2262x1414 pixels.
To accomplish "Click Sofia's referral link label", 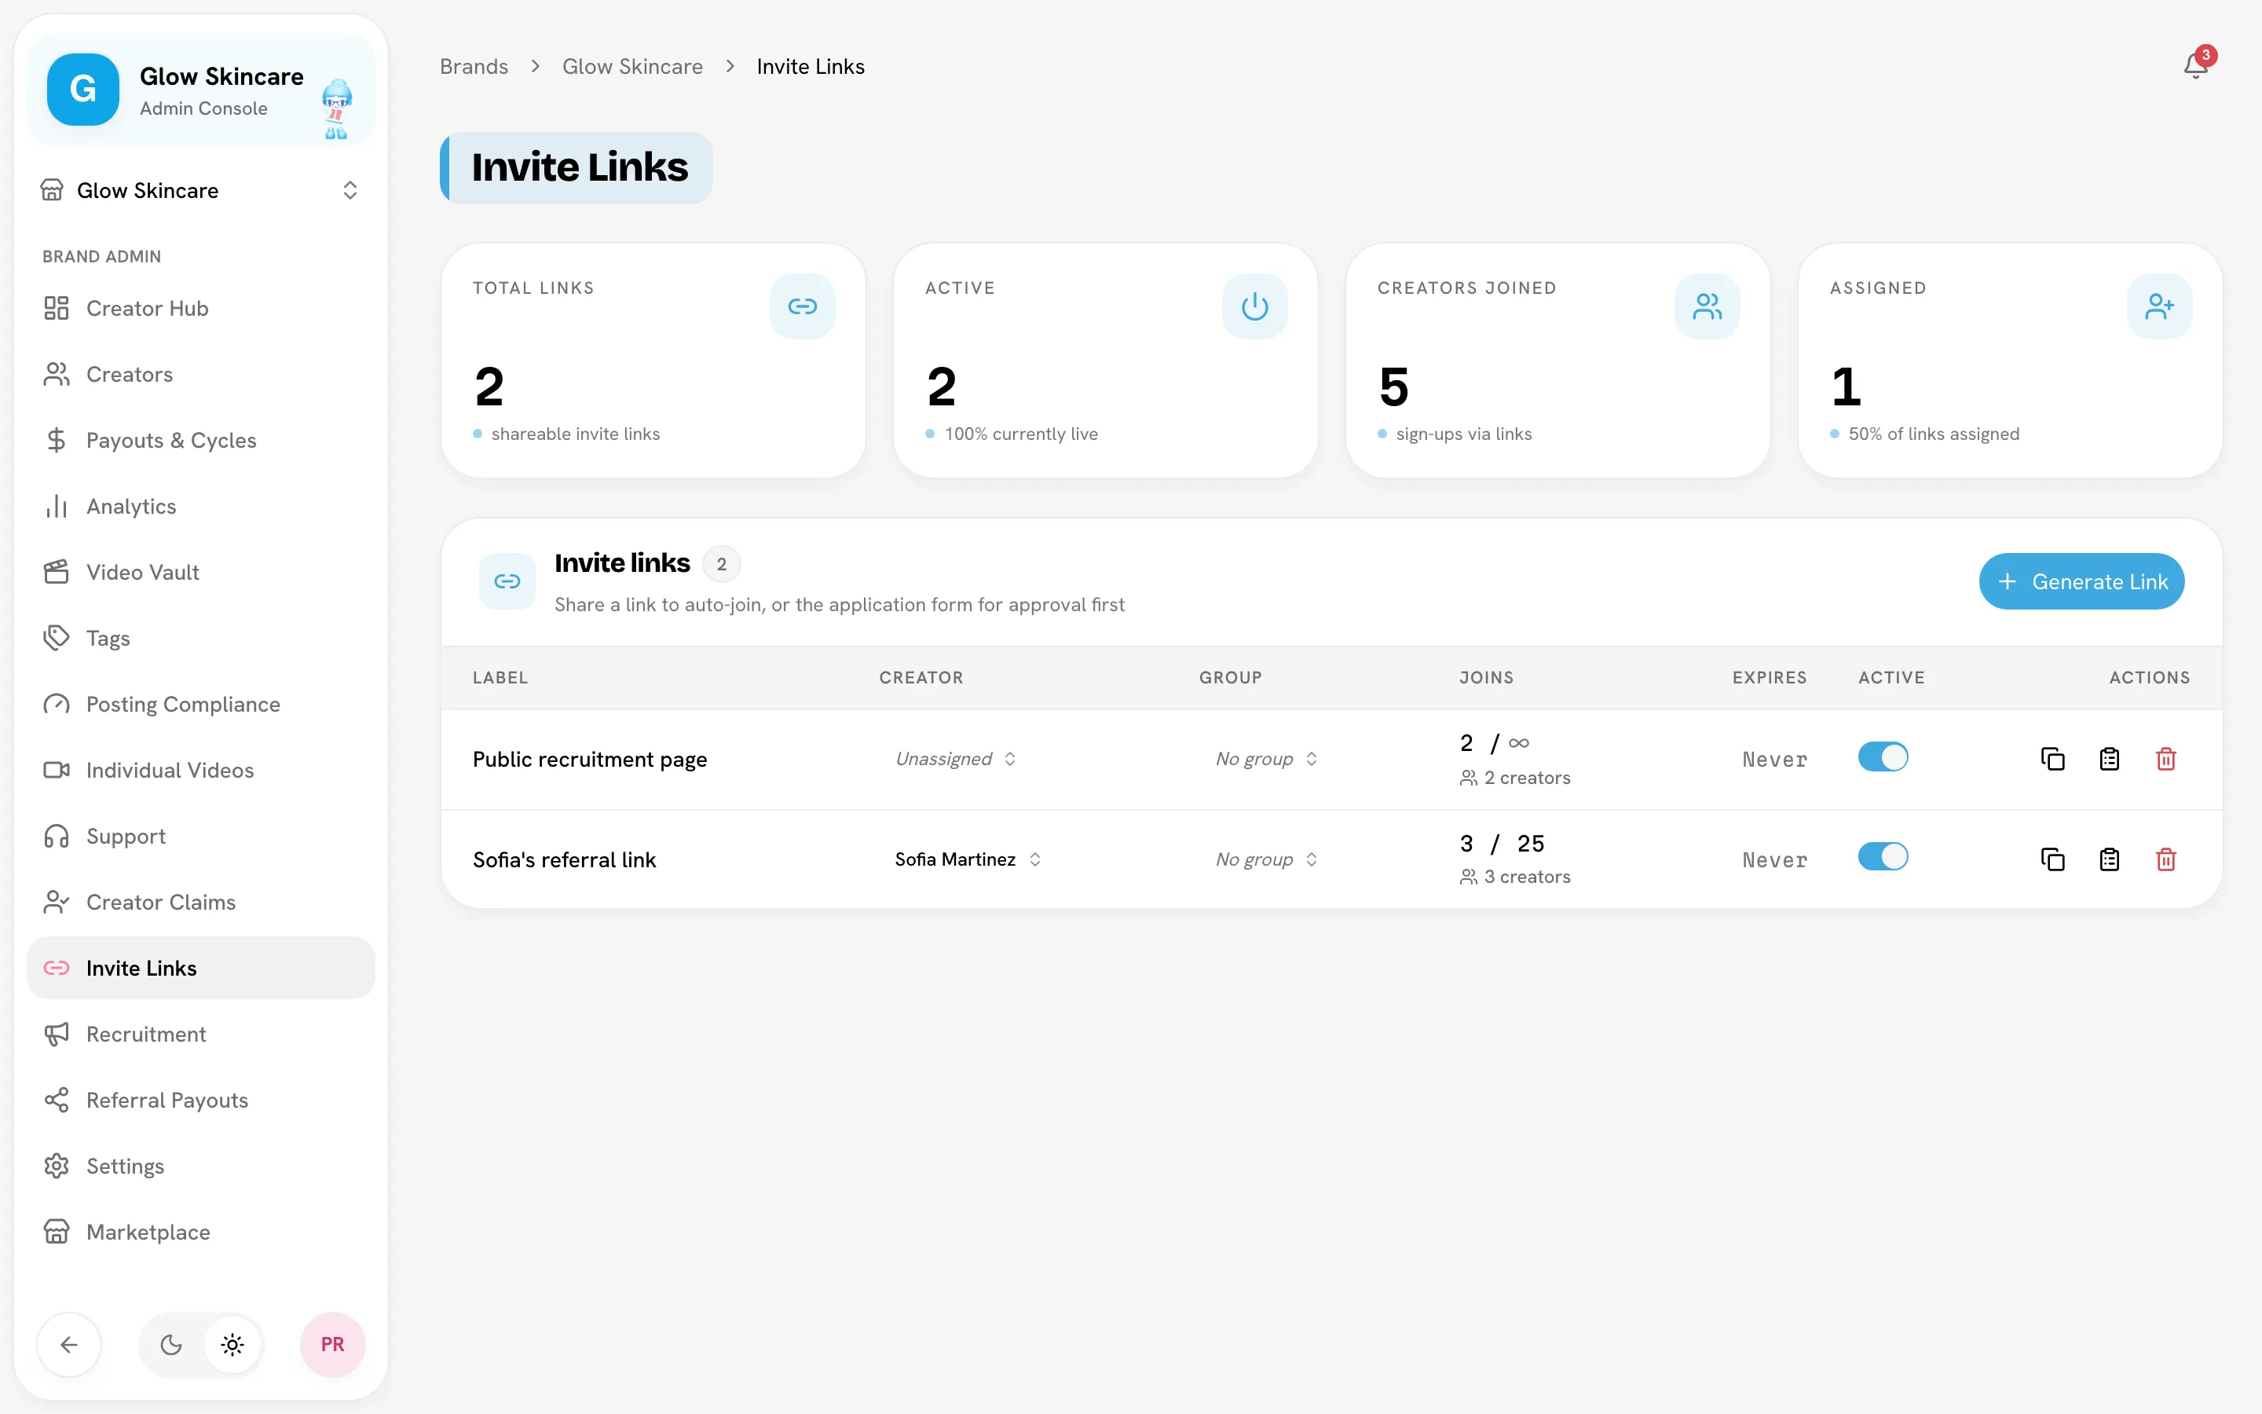I will click(565, 859).
